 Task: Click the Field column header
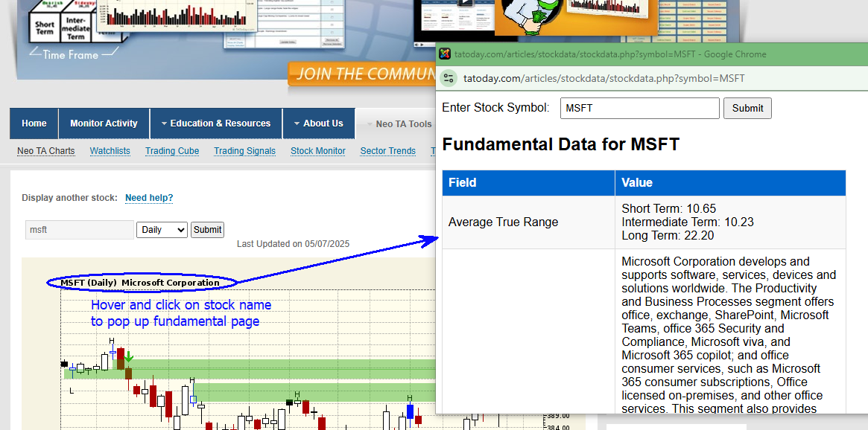(529, 183)
